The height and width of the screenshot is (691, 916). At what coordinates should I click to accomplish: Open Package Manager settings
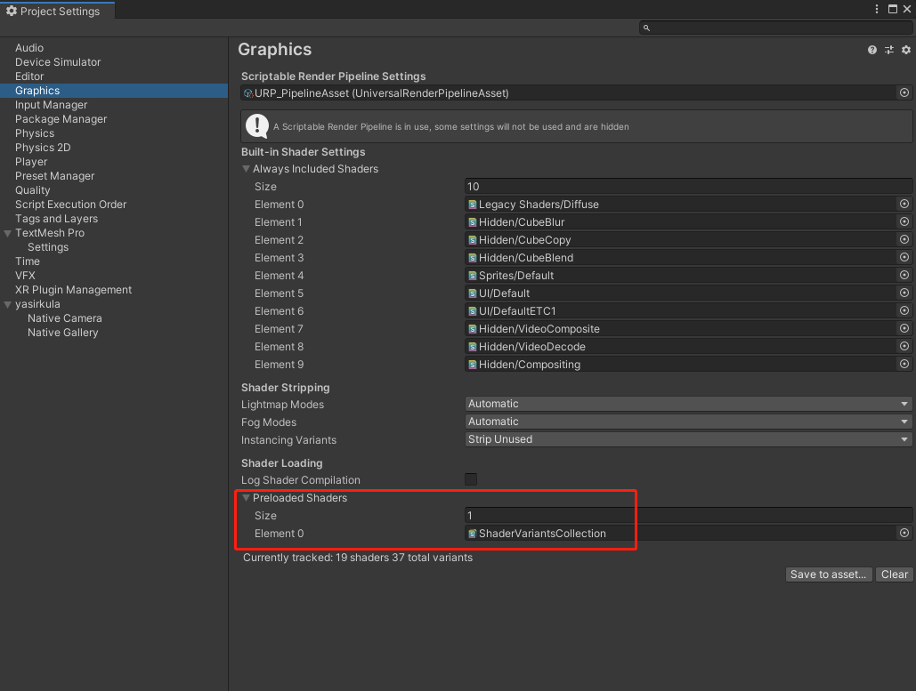[x=61, y=119]
